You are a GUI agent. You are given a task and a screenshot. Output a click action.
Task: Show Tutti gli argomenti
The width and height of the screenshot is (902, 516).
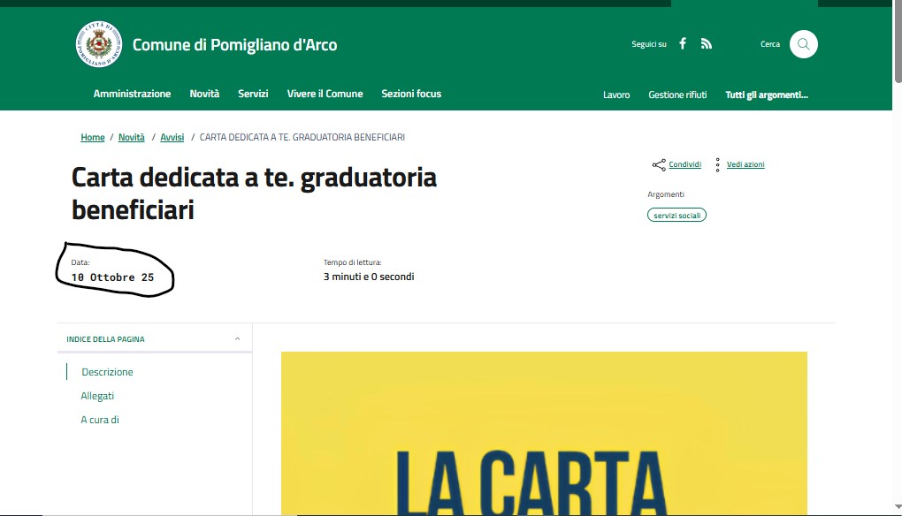point(766,95)
